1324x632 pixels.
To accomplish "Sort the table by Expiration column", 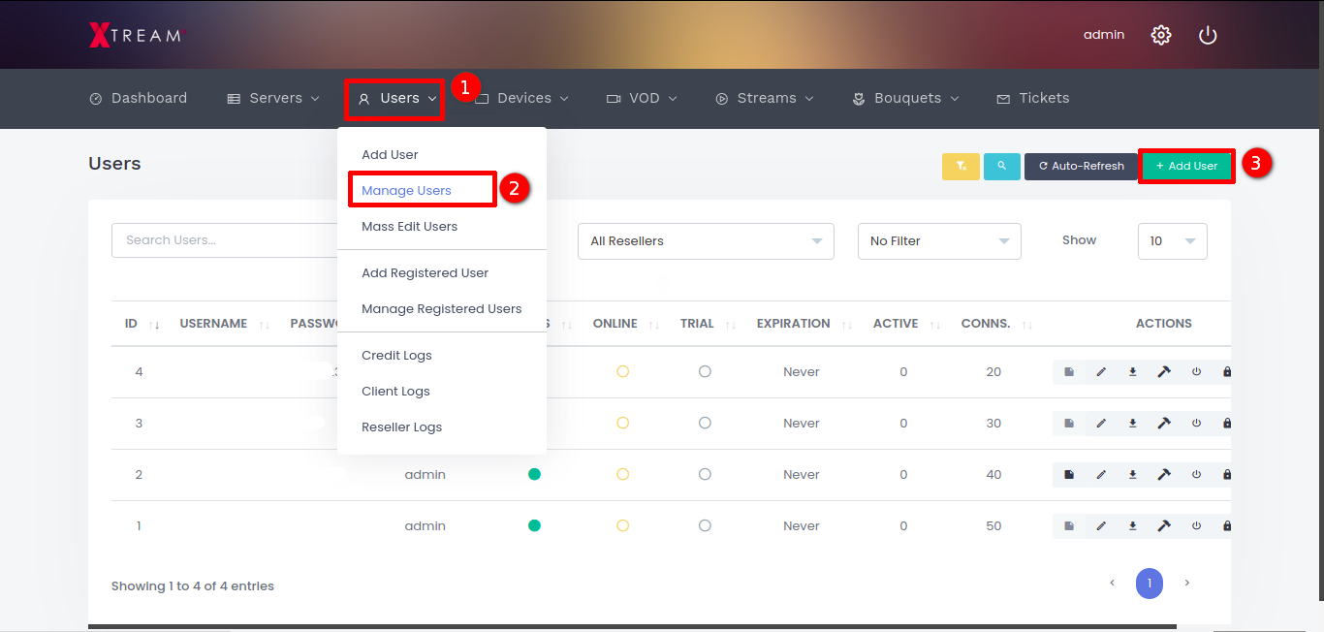I will [x=794, y=324].
